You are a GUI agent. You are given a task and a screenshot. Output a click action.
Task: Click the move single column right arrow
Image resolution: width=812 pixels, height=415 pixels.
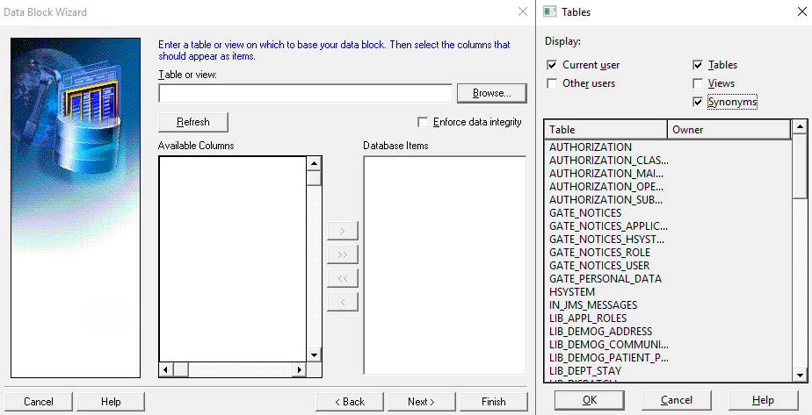coord(342,232)
